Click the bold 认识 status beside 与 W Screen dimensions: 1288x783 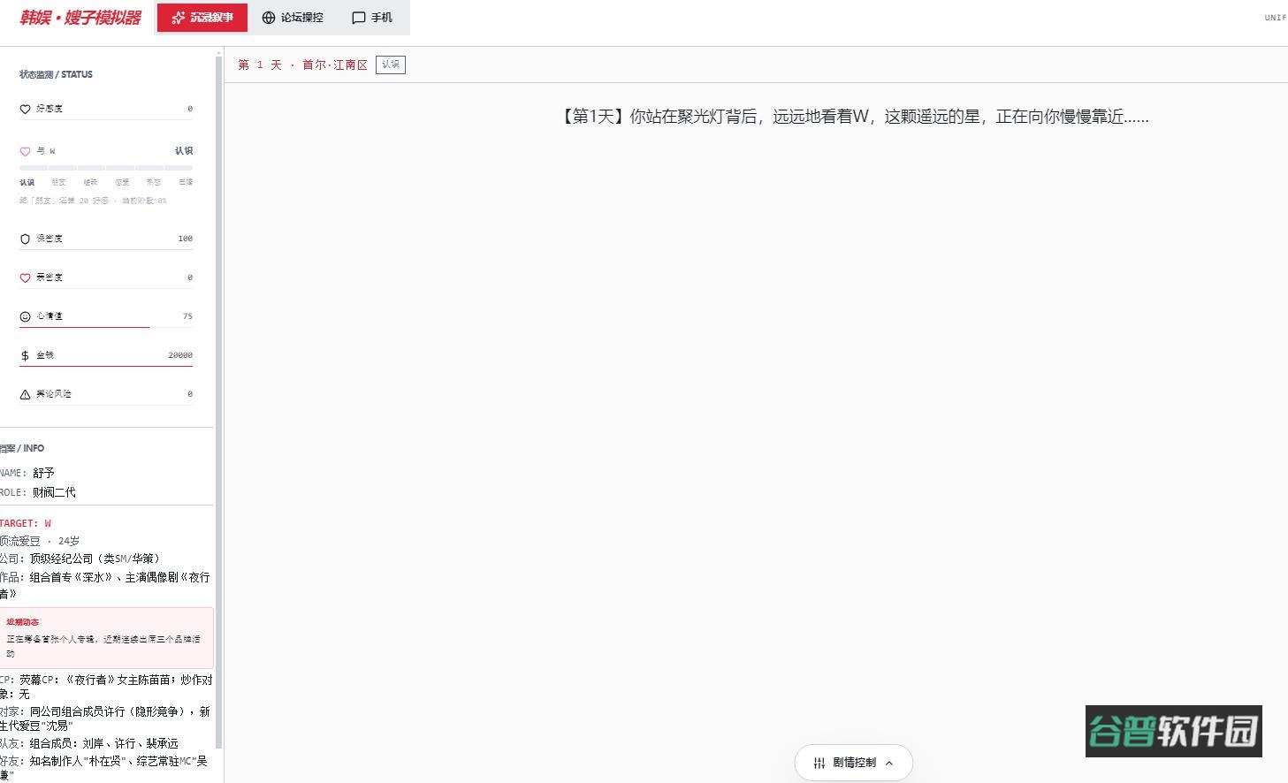coord(184,151)
